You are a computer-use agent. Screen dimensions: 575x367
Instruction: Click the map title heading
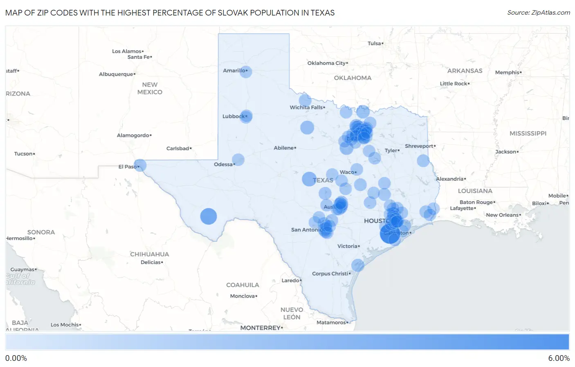click(170, 13)
